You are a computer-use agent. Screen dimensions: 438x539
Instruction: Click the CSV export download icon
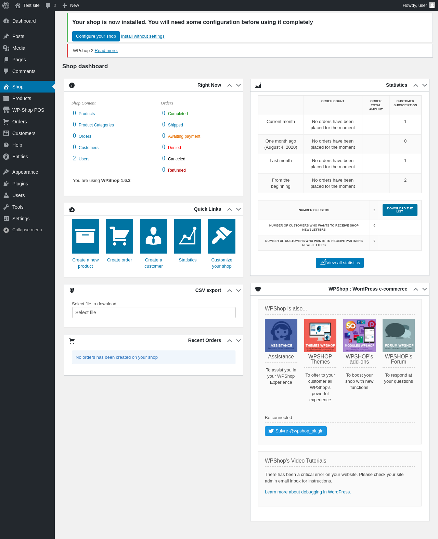tap(72, 291)
